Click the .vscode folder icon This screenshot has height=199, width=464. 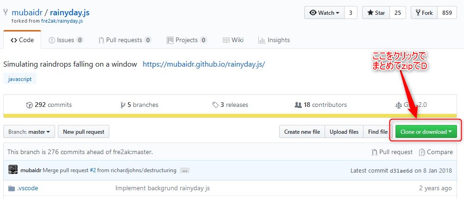12,188
